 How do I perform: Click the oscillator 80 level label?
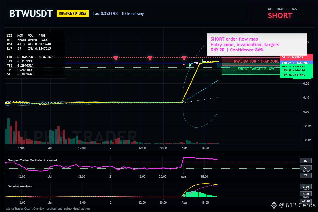point(306,161)
